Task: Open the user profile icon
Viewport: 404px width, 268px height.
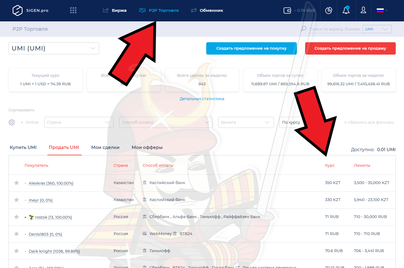Action: tap(363, 10)
